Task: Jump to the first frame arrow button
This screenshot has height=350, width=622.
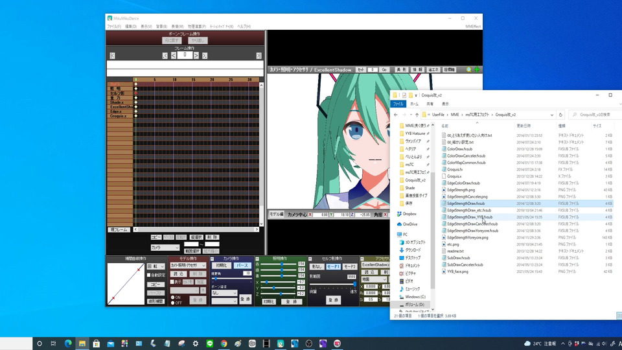Action: coord(113,56)
